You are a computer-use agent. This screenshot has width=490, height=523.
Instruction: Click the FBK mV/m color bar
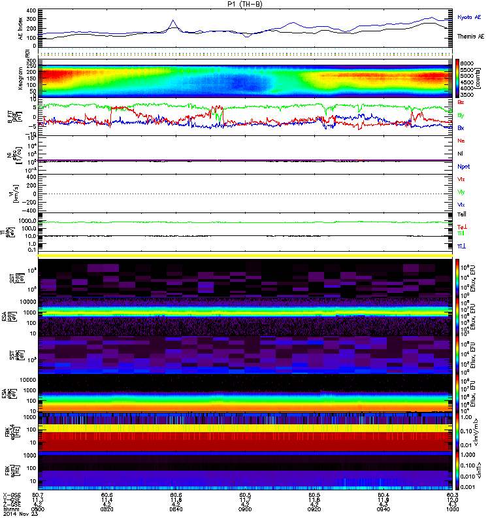(x=457, y=431)
